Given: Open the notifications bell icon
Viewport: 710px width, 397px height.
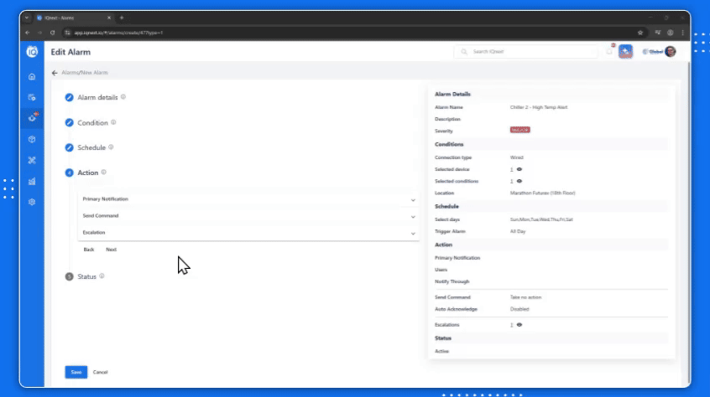Looking at the screenshot, I should point(609,51).
